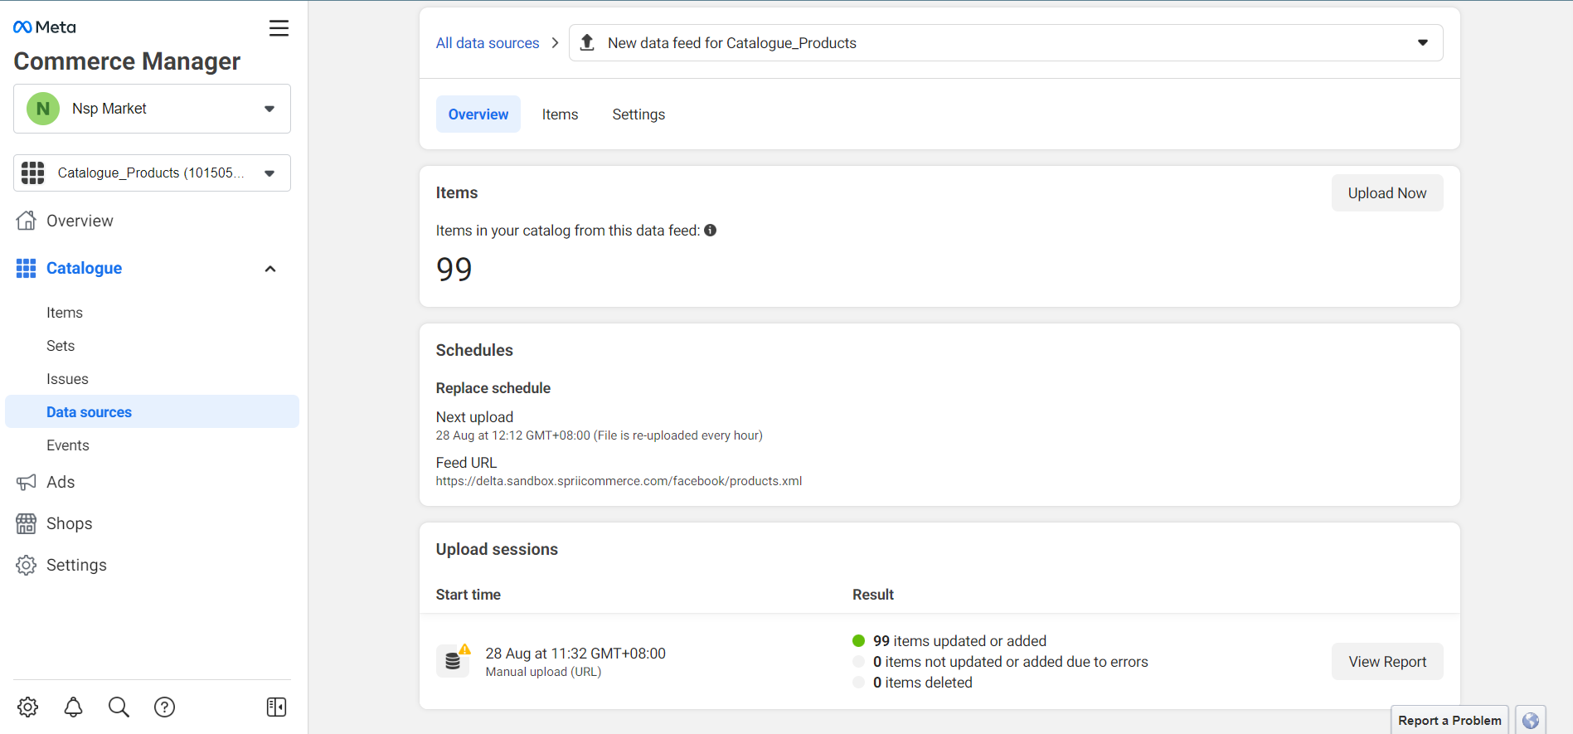Click the Upload Now button

tap(1387, 192)
